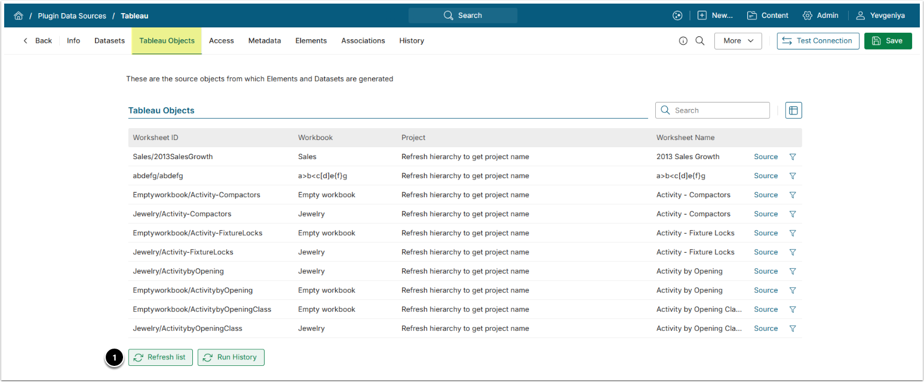Click filter icon for abdefg/abdefg row
Screen dimensions: 924x382
coord(793,176)
